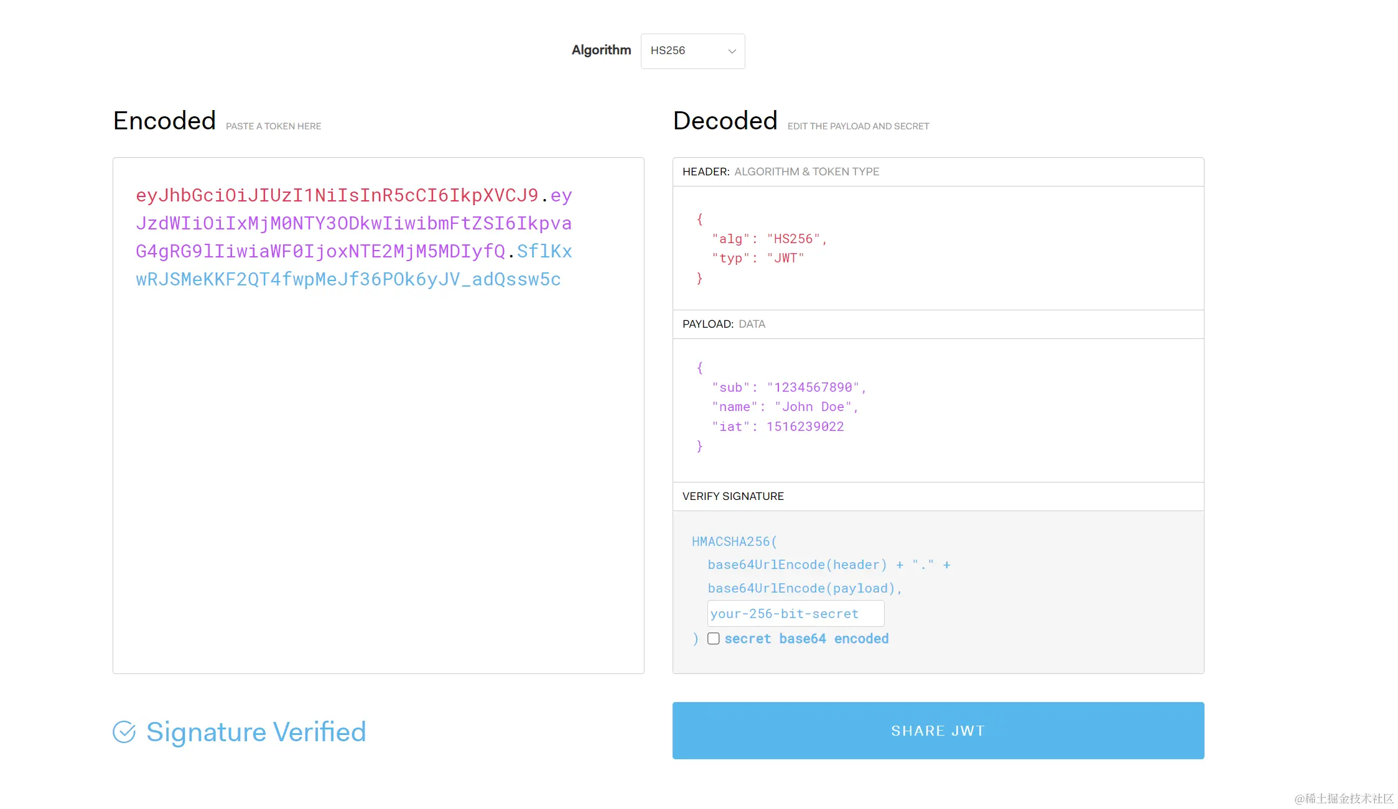
Task: Click the VERIFY SIGNATURE section label
Action: click(733, 496)
